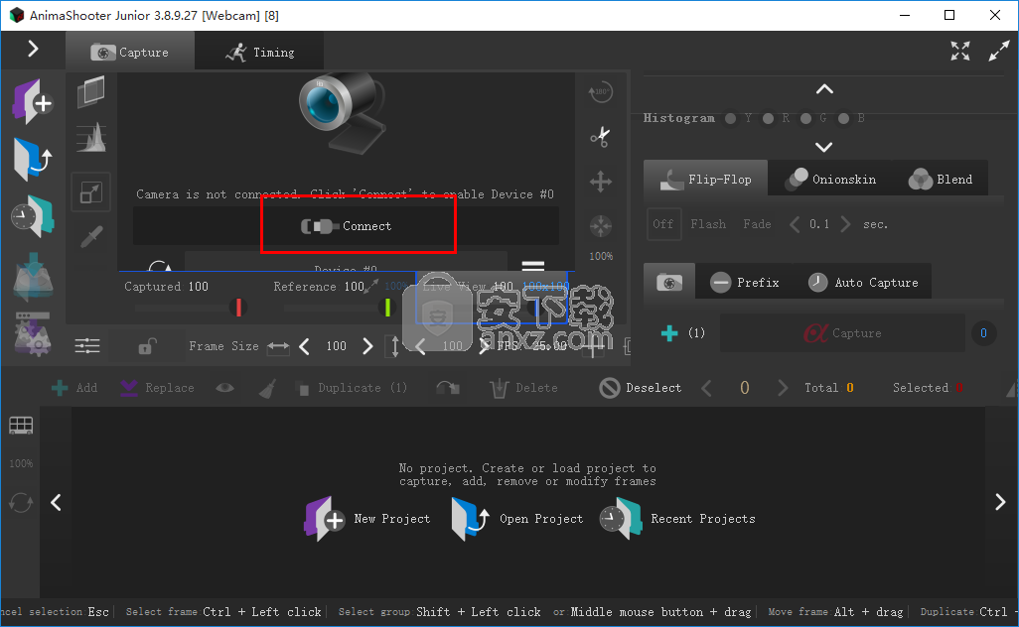Click the center New Project link
The image size is (1019, 627).
pyautogui.click(x=367, y=519)
